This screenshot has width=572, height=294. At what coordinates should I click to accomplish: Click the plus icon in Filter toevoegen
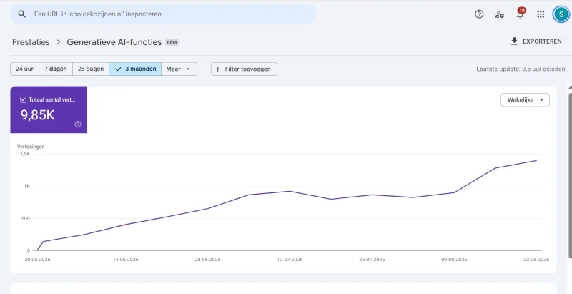218,69
